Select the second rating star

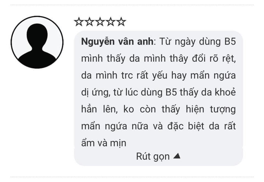coord(90,22)
